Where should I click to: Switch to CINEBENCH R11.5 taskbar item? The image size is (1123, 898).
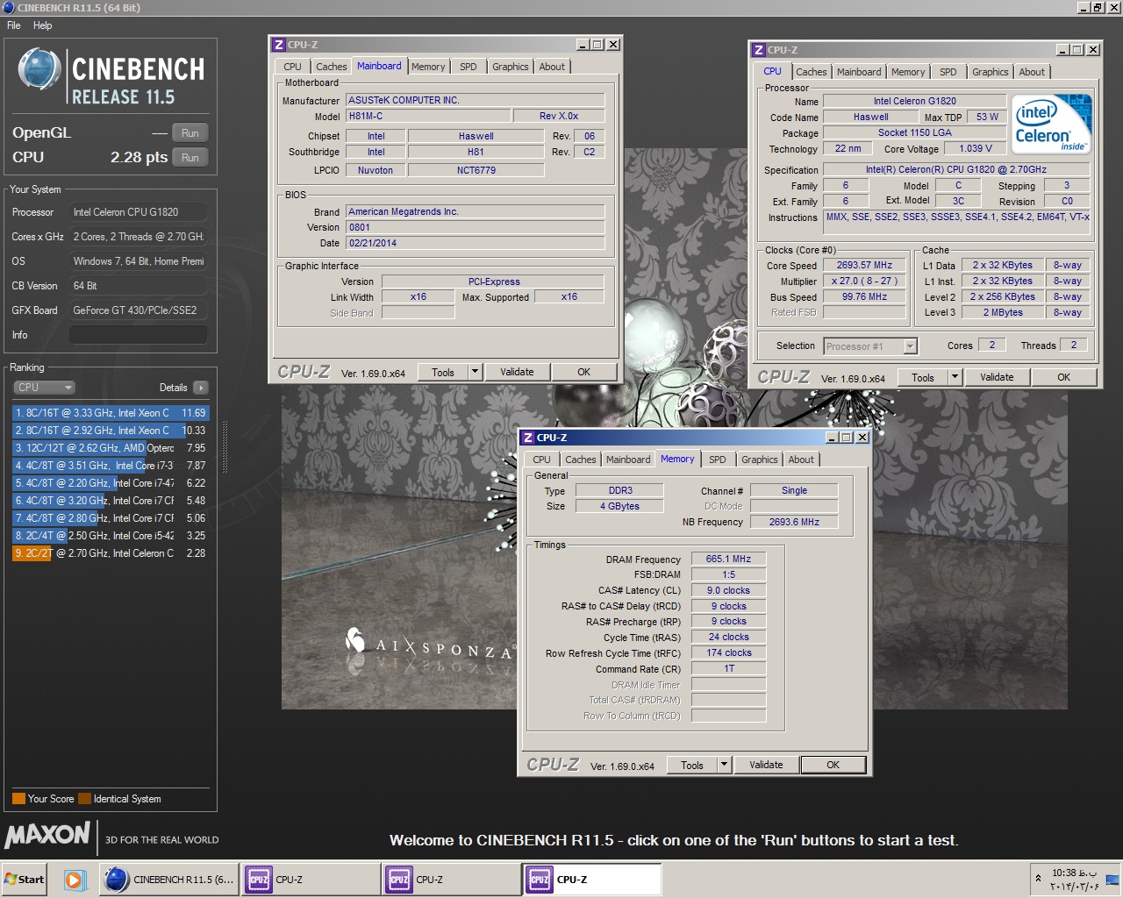click(168, 880)
